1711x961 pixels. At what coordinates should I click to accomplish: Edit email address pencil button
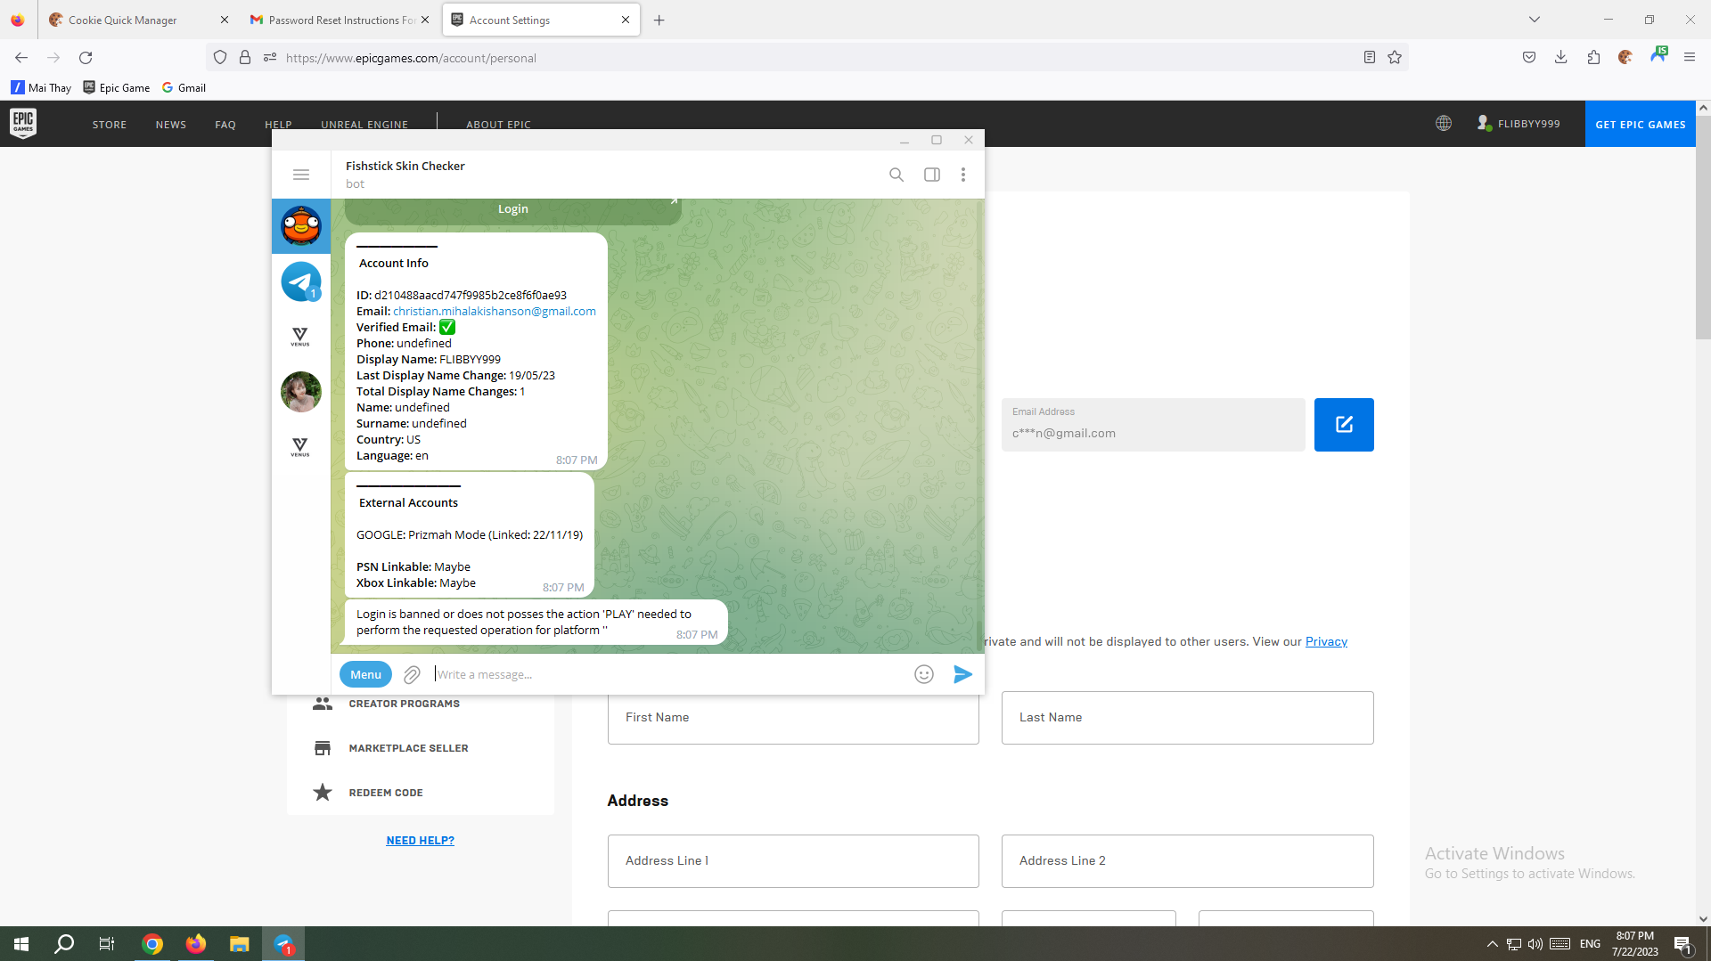(x=1344, y=425)
